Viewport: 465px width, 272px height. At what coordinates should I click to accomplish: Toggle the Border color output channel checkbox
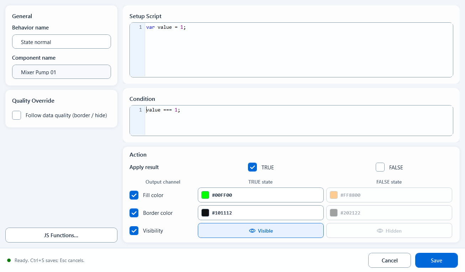134,213
